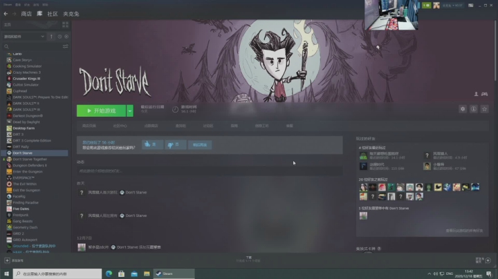The width and height of the screenshot is (498, 279).
Task: Open the game info icon
Action: click(x=474, y=109)
